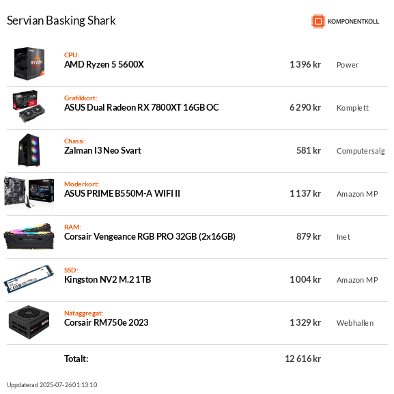Click the KOMPONENTKOLL brand text
The width and height of the screenshot is (394, 394).
tap(353, 22)
